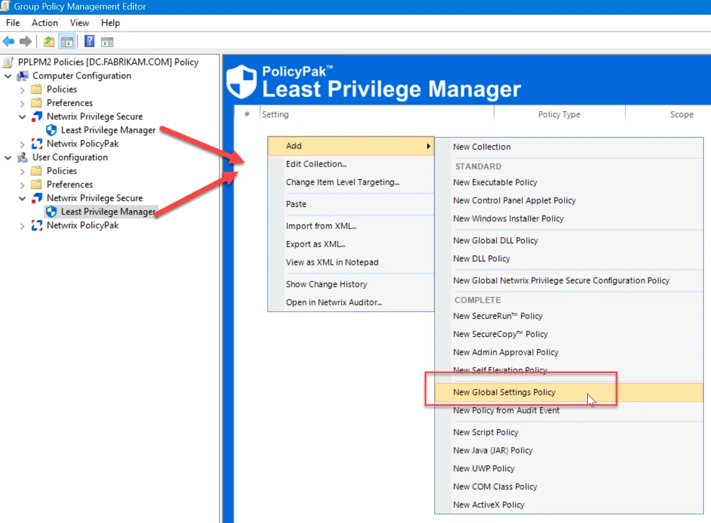
Task: Click the Back navigation arrow
Action: [x=8, y=41]
